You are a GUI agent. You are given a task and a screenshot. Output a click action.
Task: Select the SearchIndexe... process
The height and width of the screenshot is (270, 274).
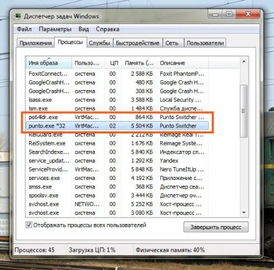pos(117,152)
